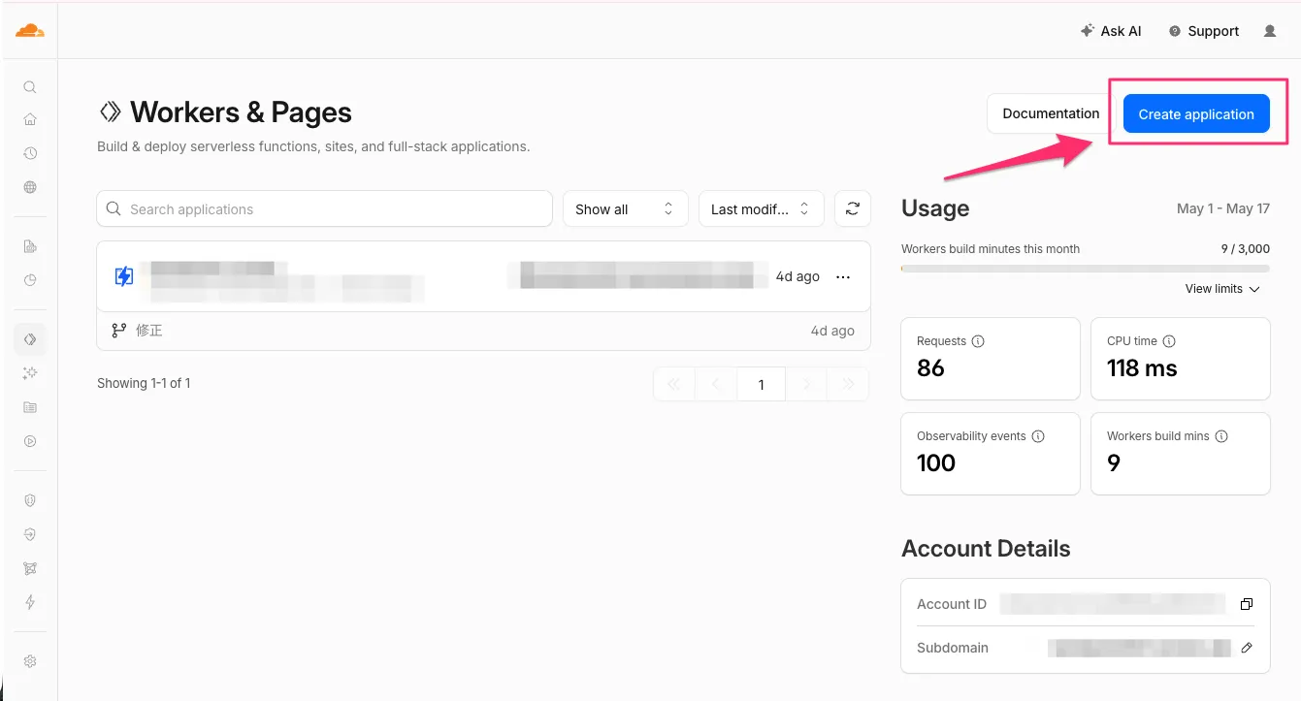Go to the last page arrow

[x=849, y=384]
